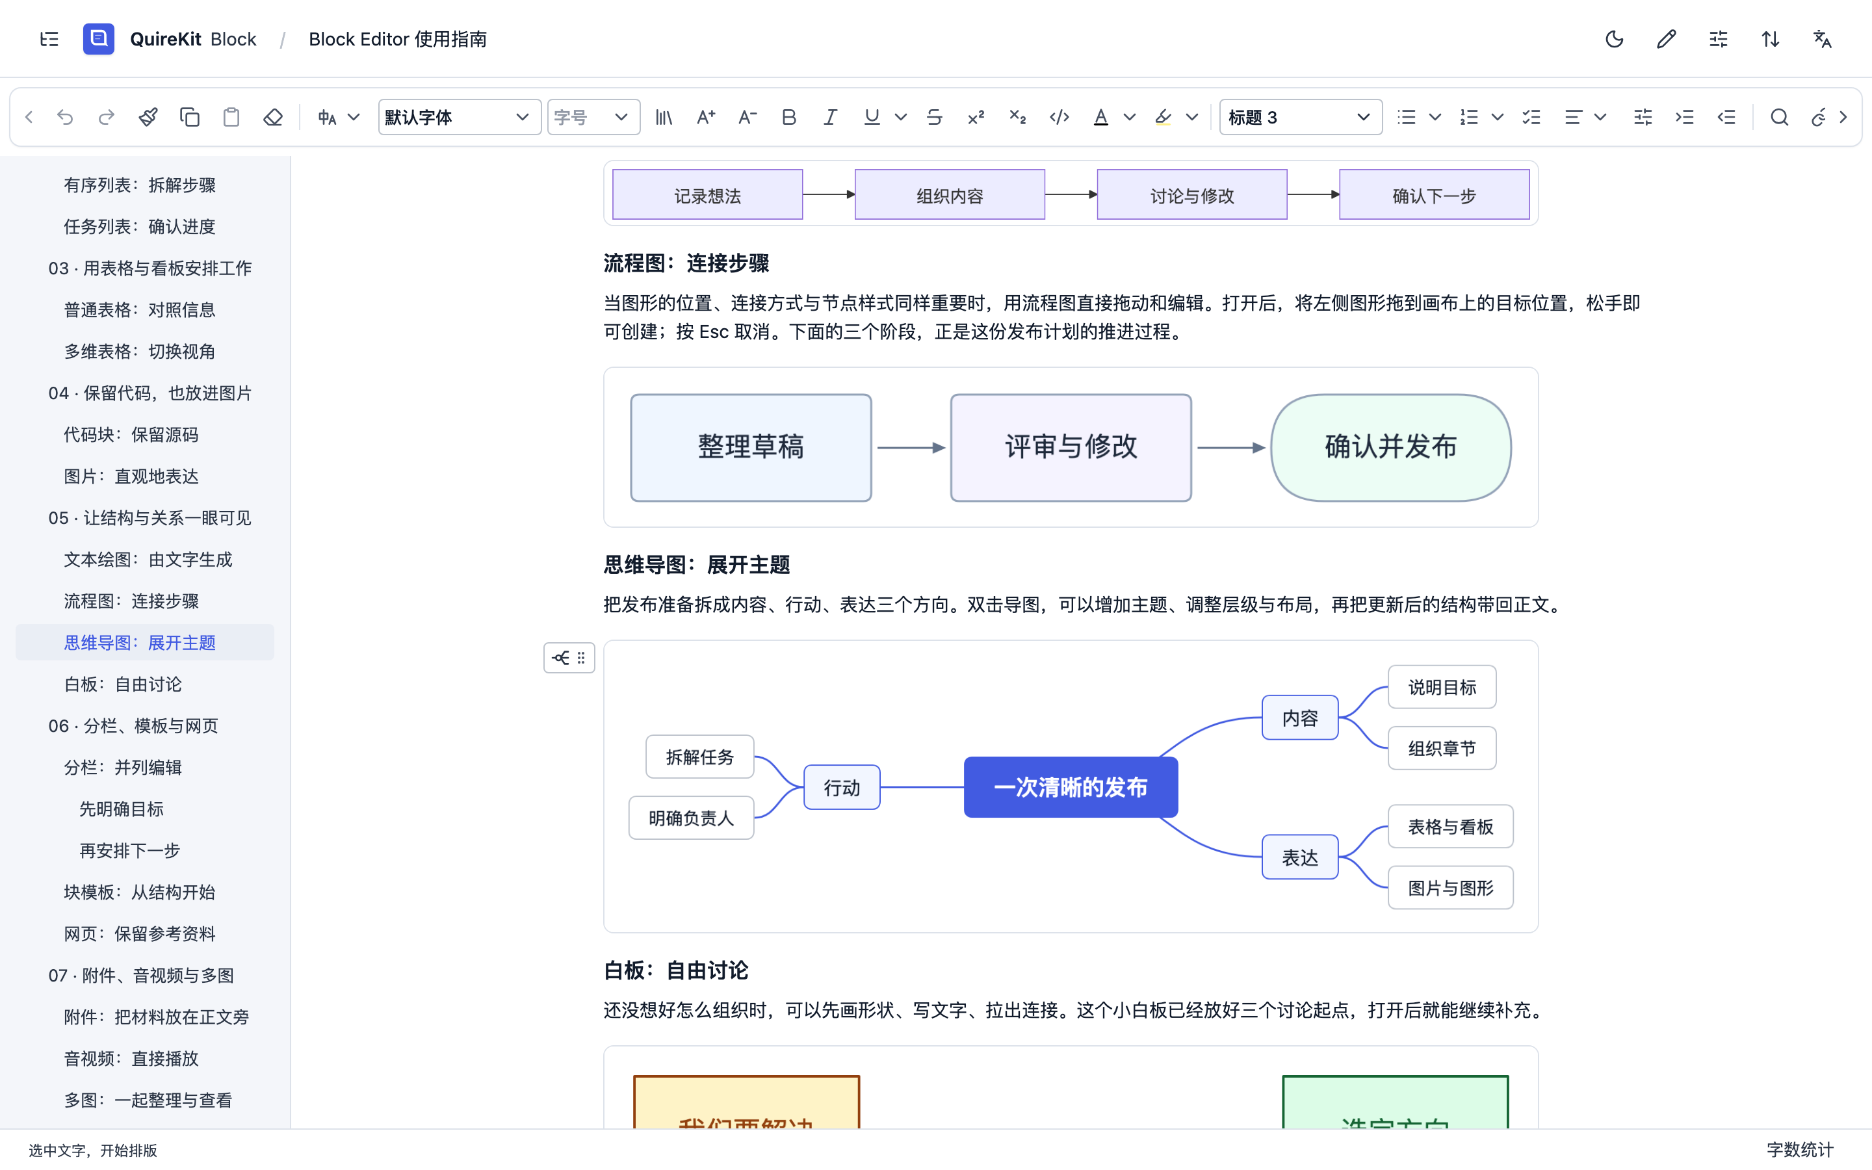Select the 一次清晰的发布 mind map node
Screen dimensions: 1872x1170
1071,787
